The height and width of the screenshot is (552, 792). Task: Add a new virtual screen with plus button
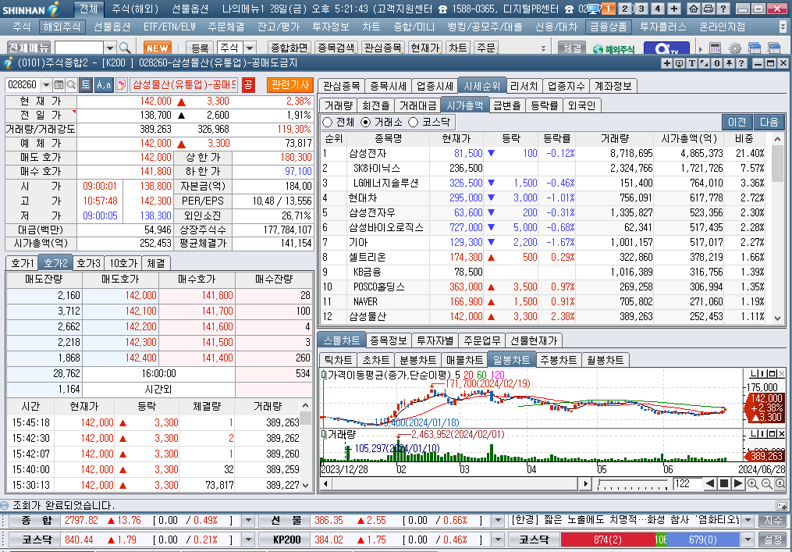[674, 9]
